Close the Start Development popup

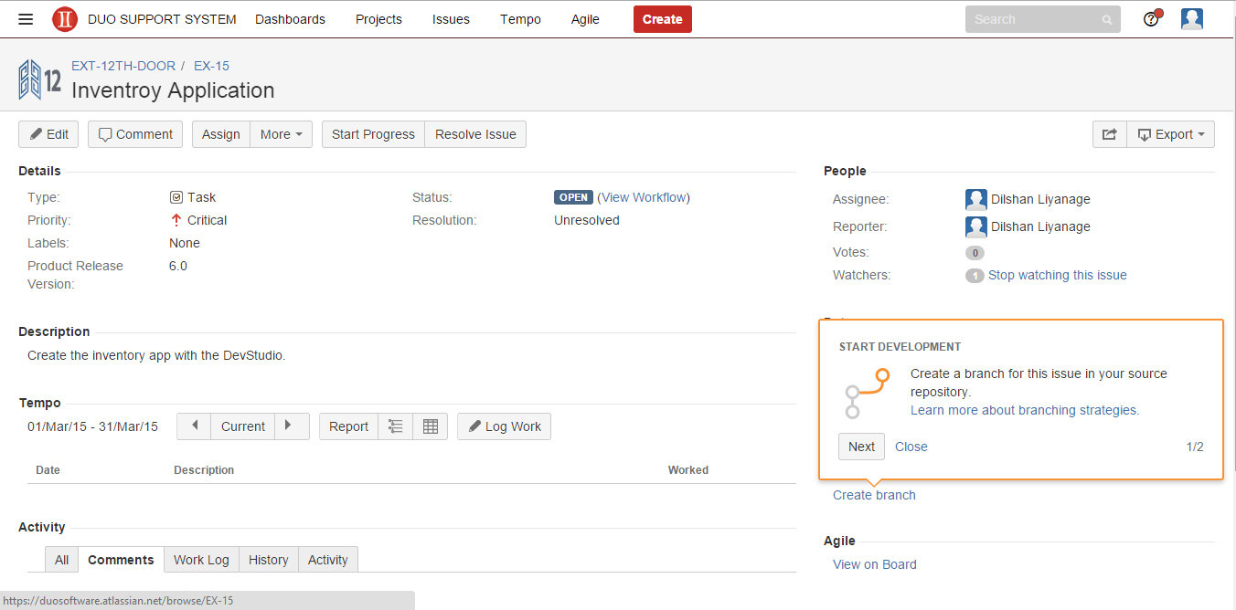(x=911, y=447)
